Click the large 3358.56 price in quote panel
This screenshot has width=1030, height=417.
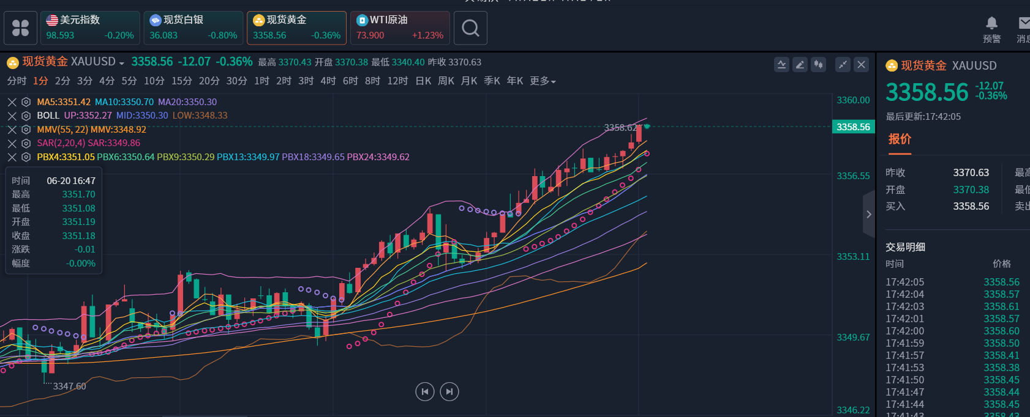pos(927,92)
